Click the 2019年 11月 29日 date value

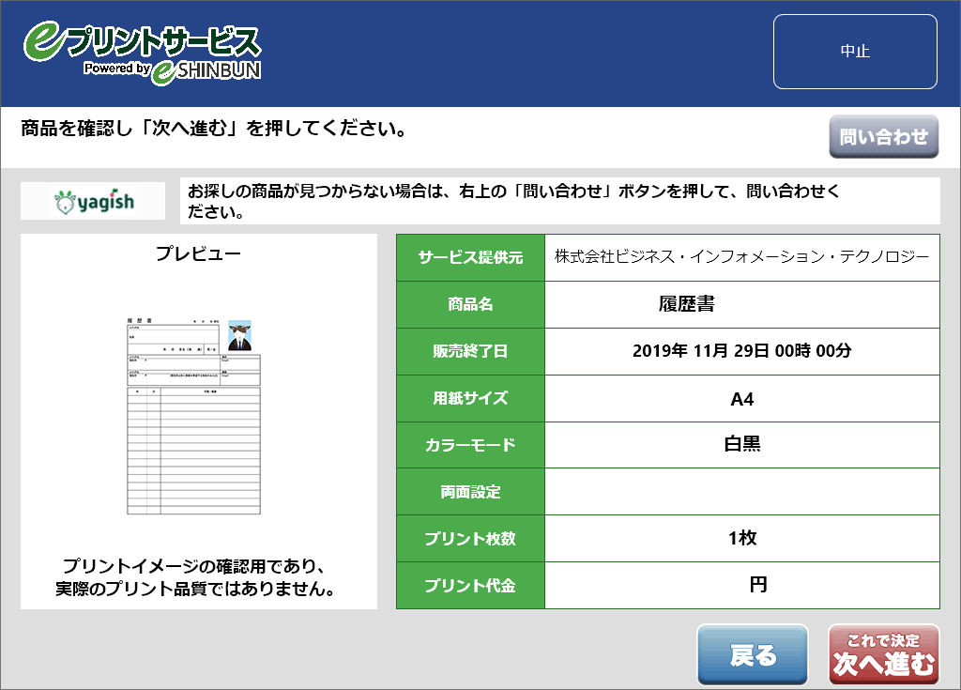pyautogui.click(x=742, y=351)
